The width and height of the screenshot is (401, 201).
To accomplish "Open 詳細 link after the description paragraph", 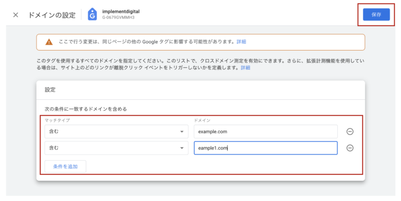I will tap(245, 68).
